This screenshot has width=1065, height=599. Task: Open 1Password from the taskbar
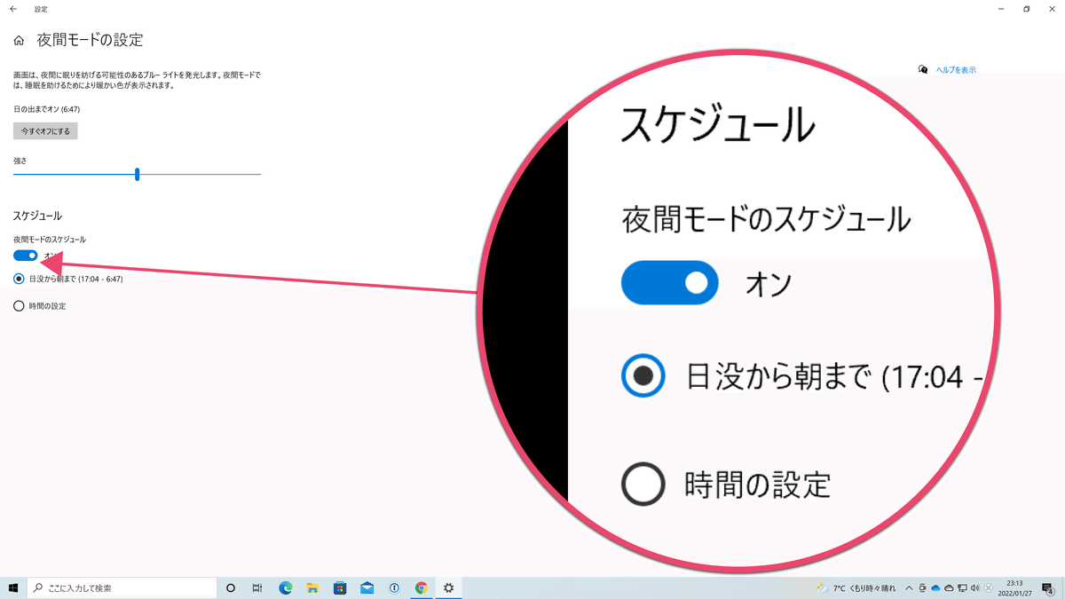394,587
